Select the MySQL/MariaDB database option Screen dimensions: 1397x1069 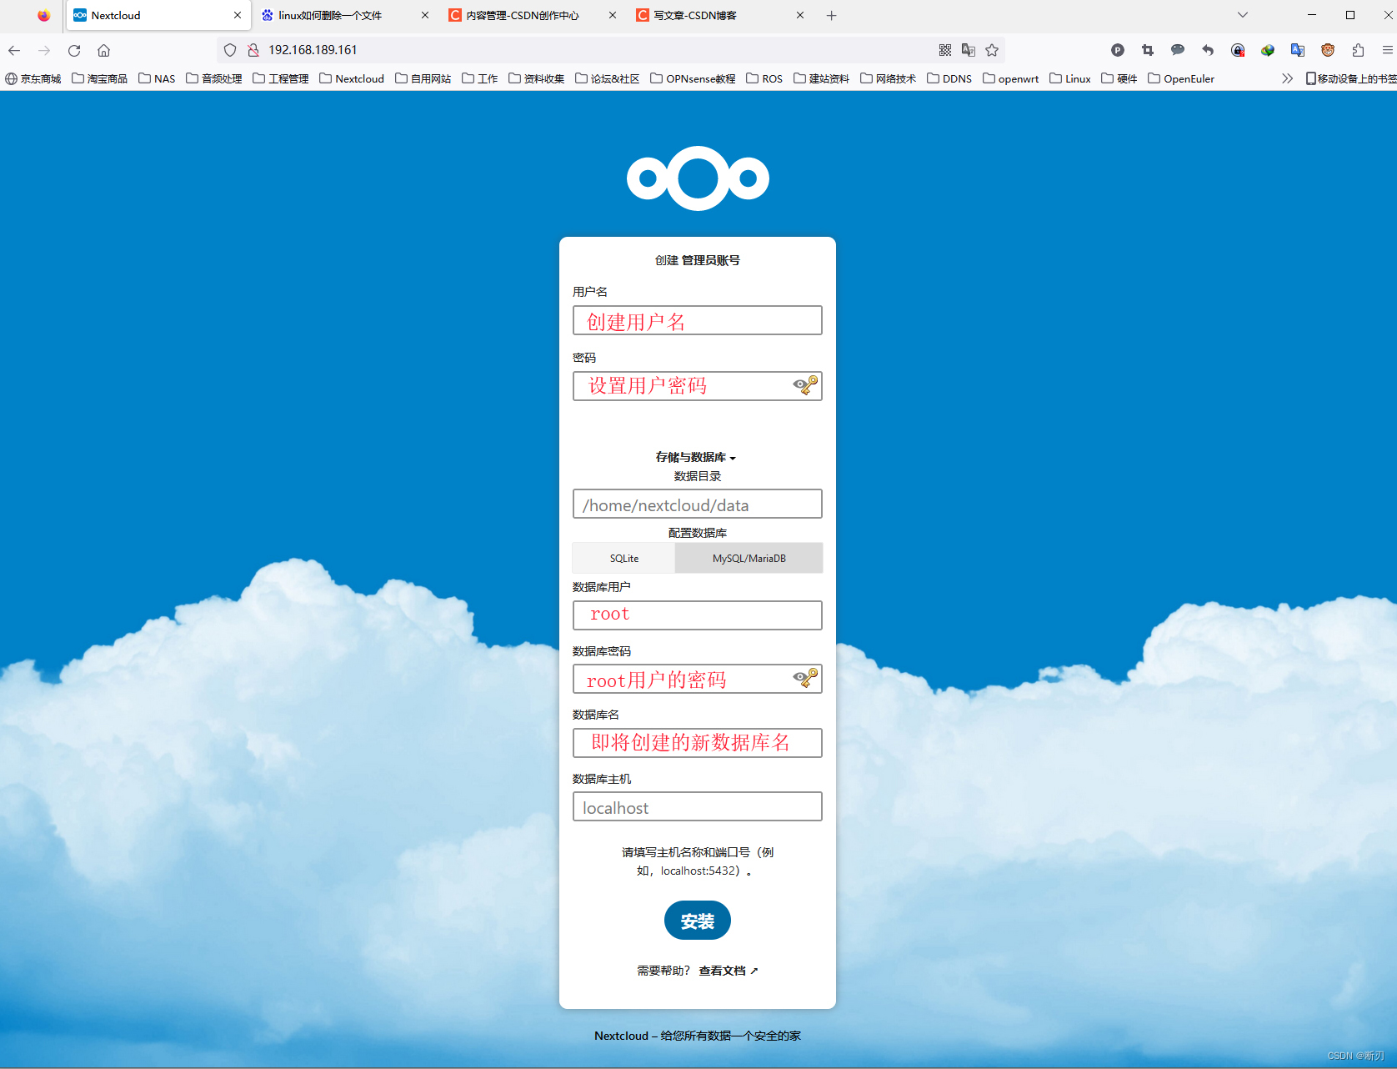749,558
